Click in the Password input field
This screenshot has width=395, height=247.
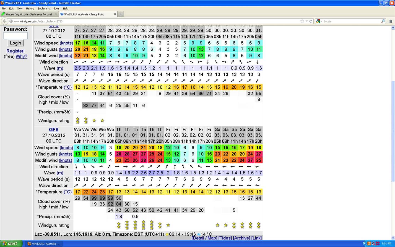(15, 36)
